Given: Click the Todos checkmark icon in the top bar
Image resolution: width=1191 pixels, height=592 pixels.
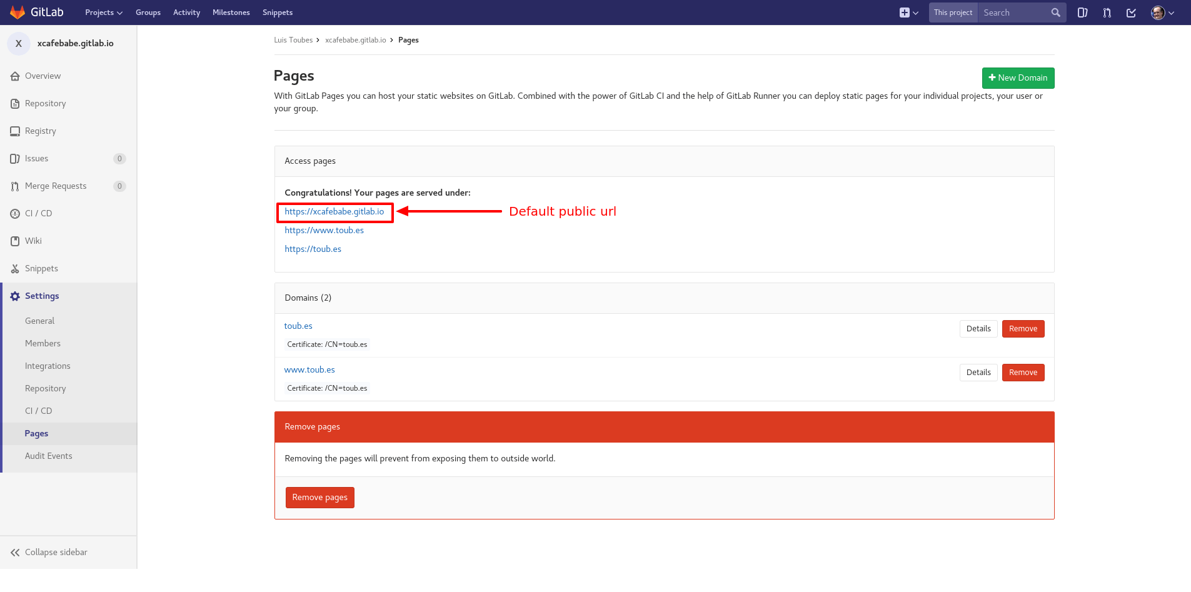Looking at the screenshot, I should (1131, 13).
